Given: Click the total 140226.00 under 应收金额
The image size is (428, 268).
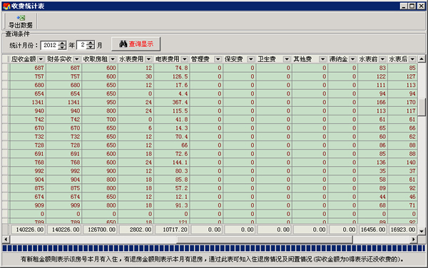Looking at the screenshot, I should click(28, 230).
